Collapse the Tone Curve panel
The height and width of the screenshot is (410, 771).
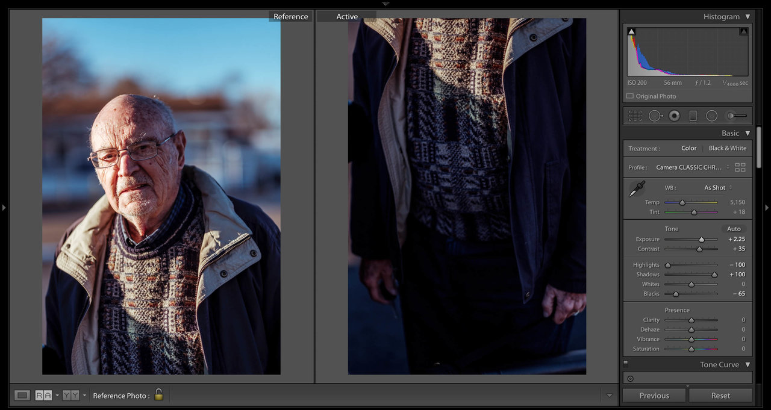(x=748, y=365)
